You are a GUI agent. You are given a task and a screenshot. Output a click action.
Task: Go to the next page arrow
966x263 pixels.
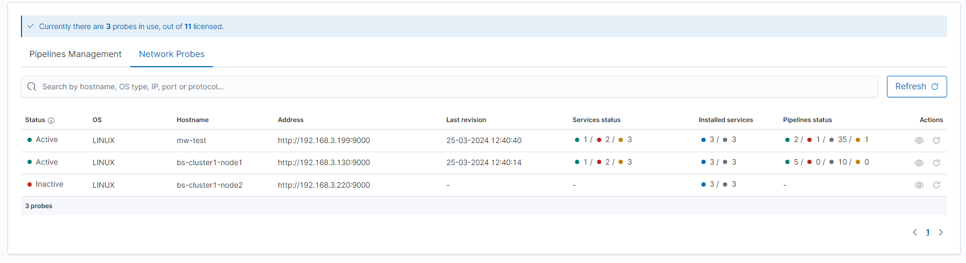(x=941, y=232)
